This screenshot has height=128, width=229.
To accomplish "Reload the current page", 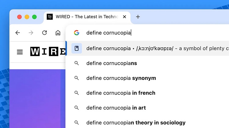I will pos(45,33).
